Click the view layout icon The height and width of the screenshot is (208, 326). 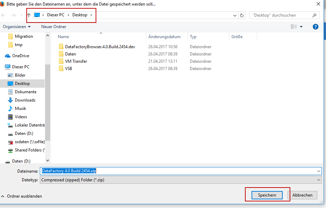pos(294,27)
